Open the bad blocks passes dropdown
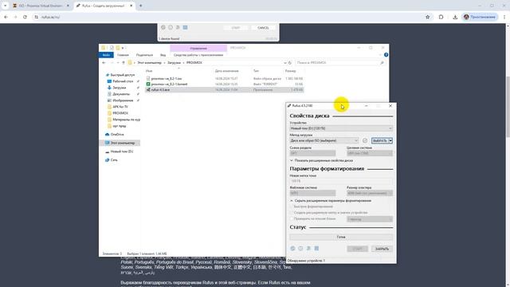This screenshot has height=287, width=510. point(370,219)
